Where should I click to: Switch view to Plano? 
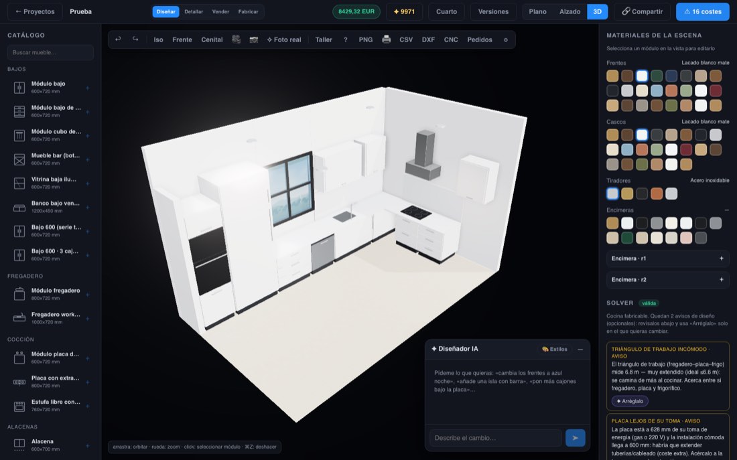tap(537, 12)
